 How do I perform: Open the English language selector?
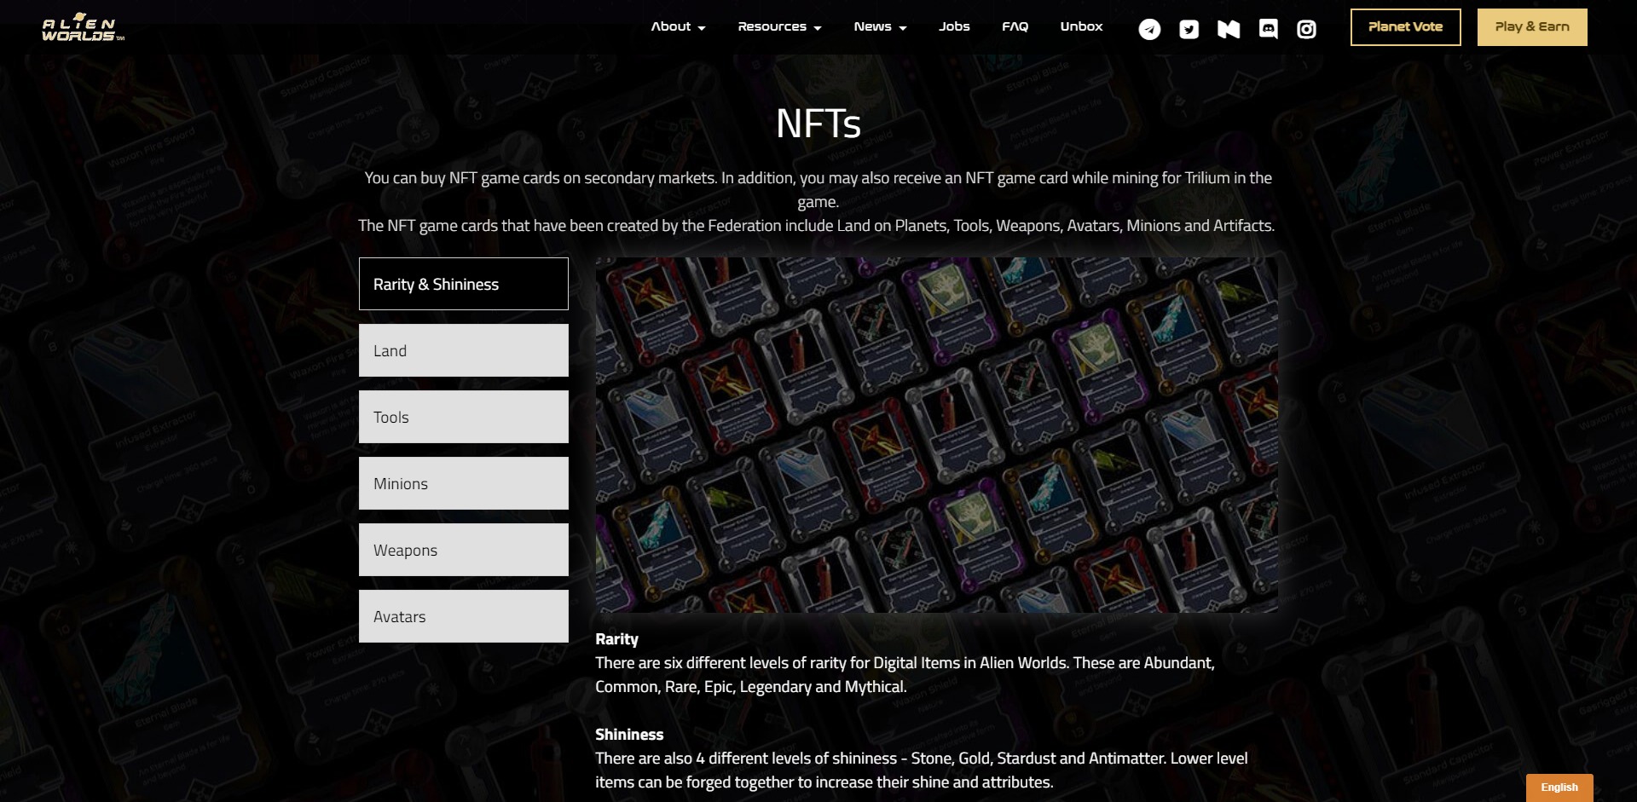pos(1559,788)
